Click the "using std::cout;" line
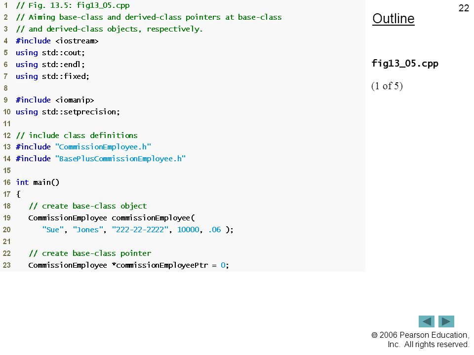This screenshot has height=355, width=474. [x=50, y=53]
